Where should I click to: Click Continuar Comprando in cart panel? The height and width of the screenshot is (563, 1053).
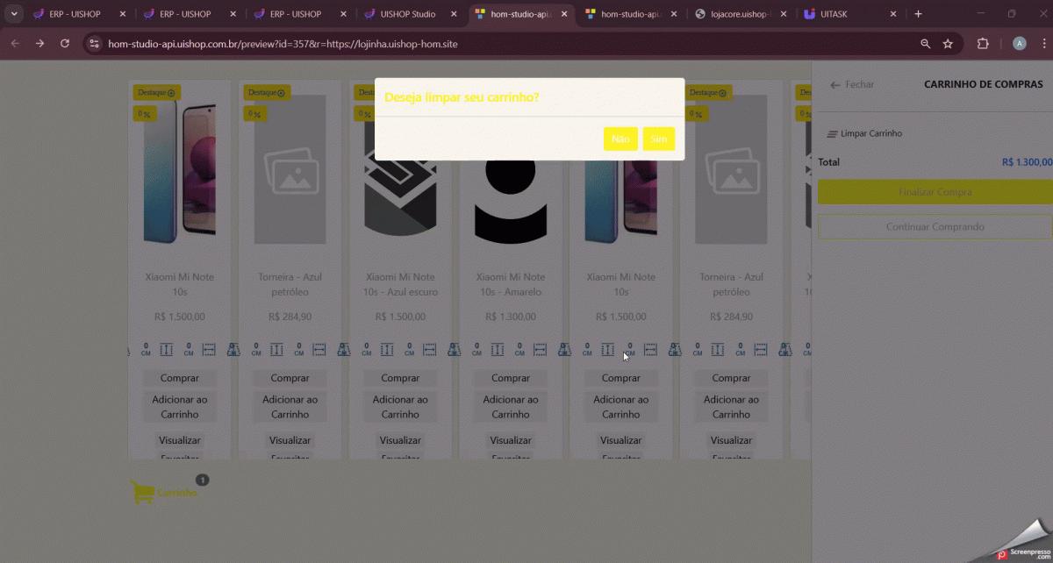pos(934,227)
